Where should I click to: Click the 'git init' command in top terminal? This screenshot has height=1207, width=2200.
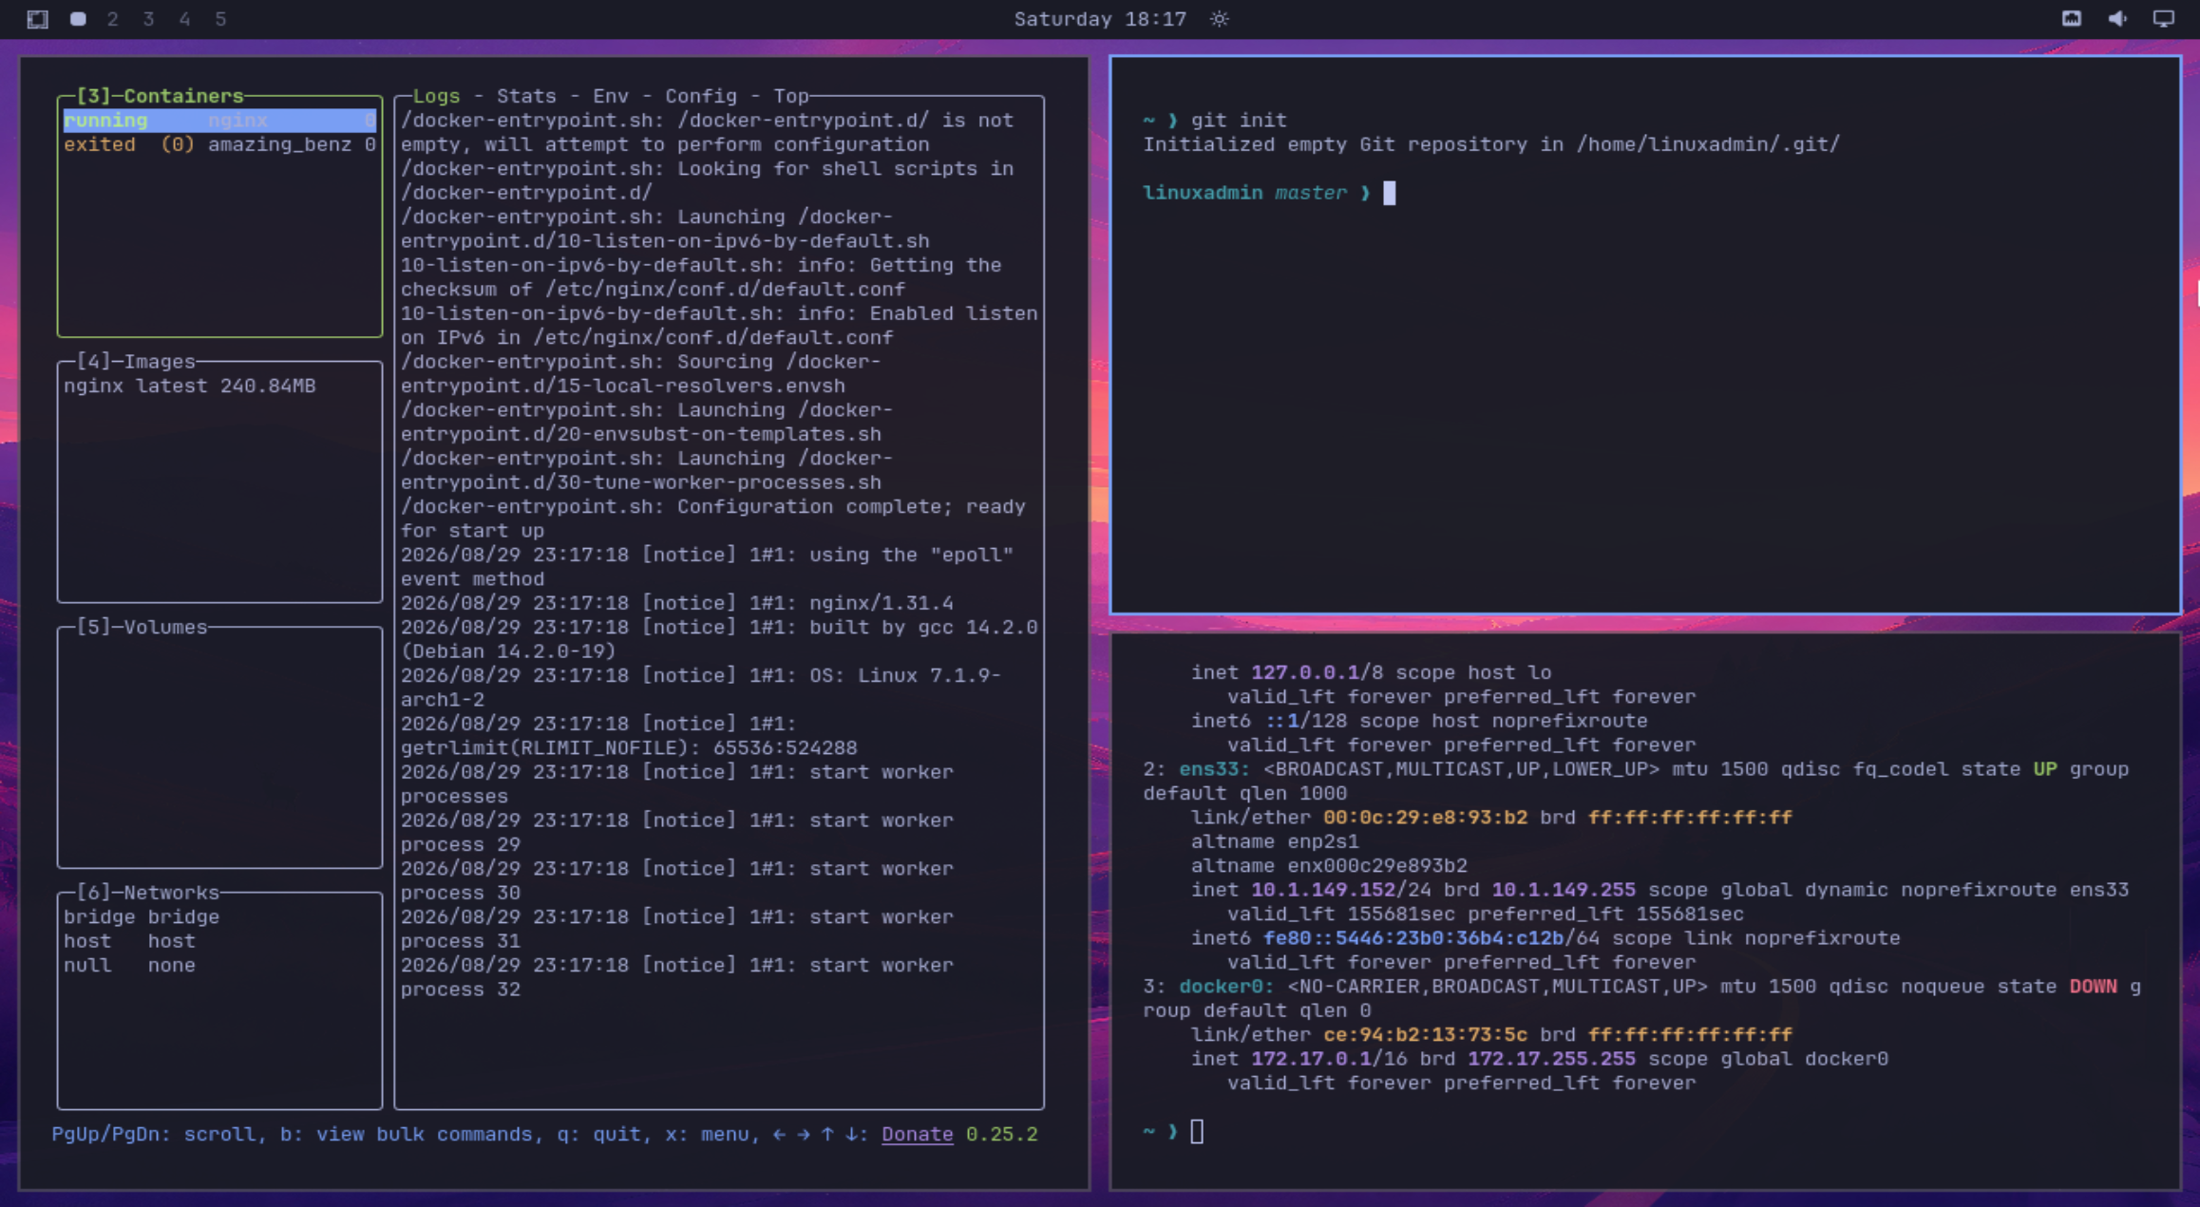pyautogui.click(x=1239, y=121)
